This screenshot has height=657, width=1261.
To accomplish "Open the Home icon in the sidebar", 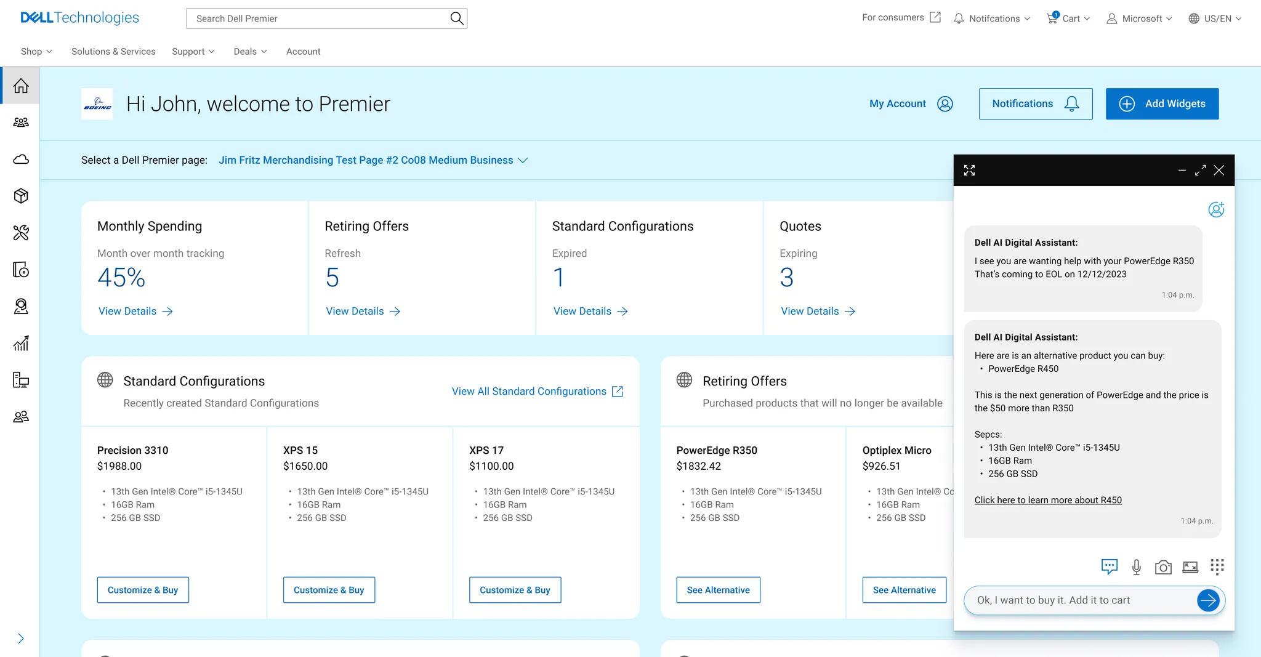I will (21, 86).
